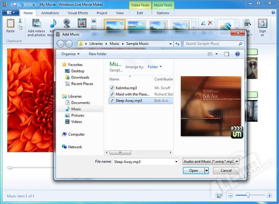Image resolution: width=279 pixels, height=204 pixels.
Task: Click the Webcam video icon
Action: [x=67, y=23]
